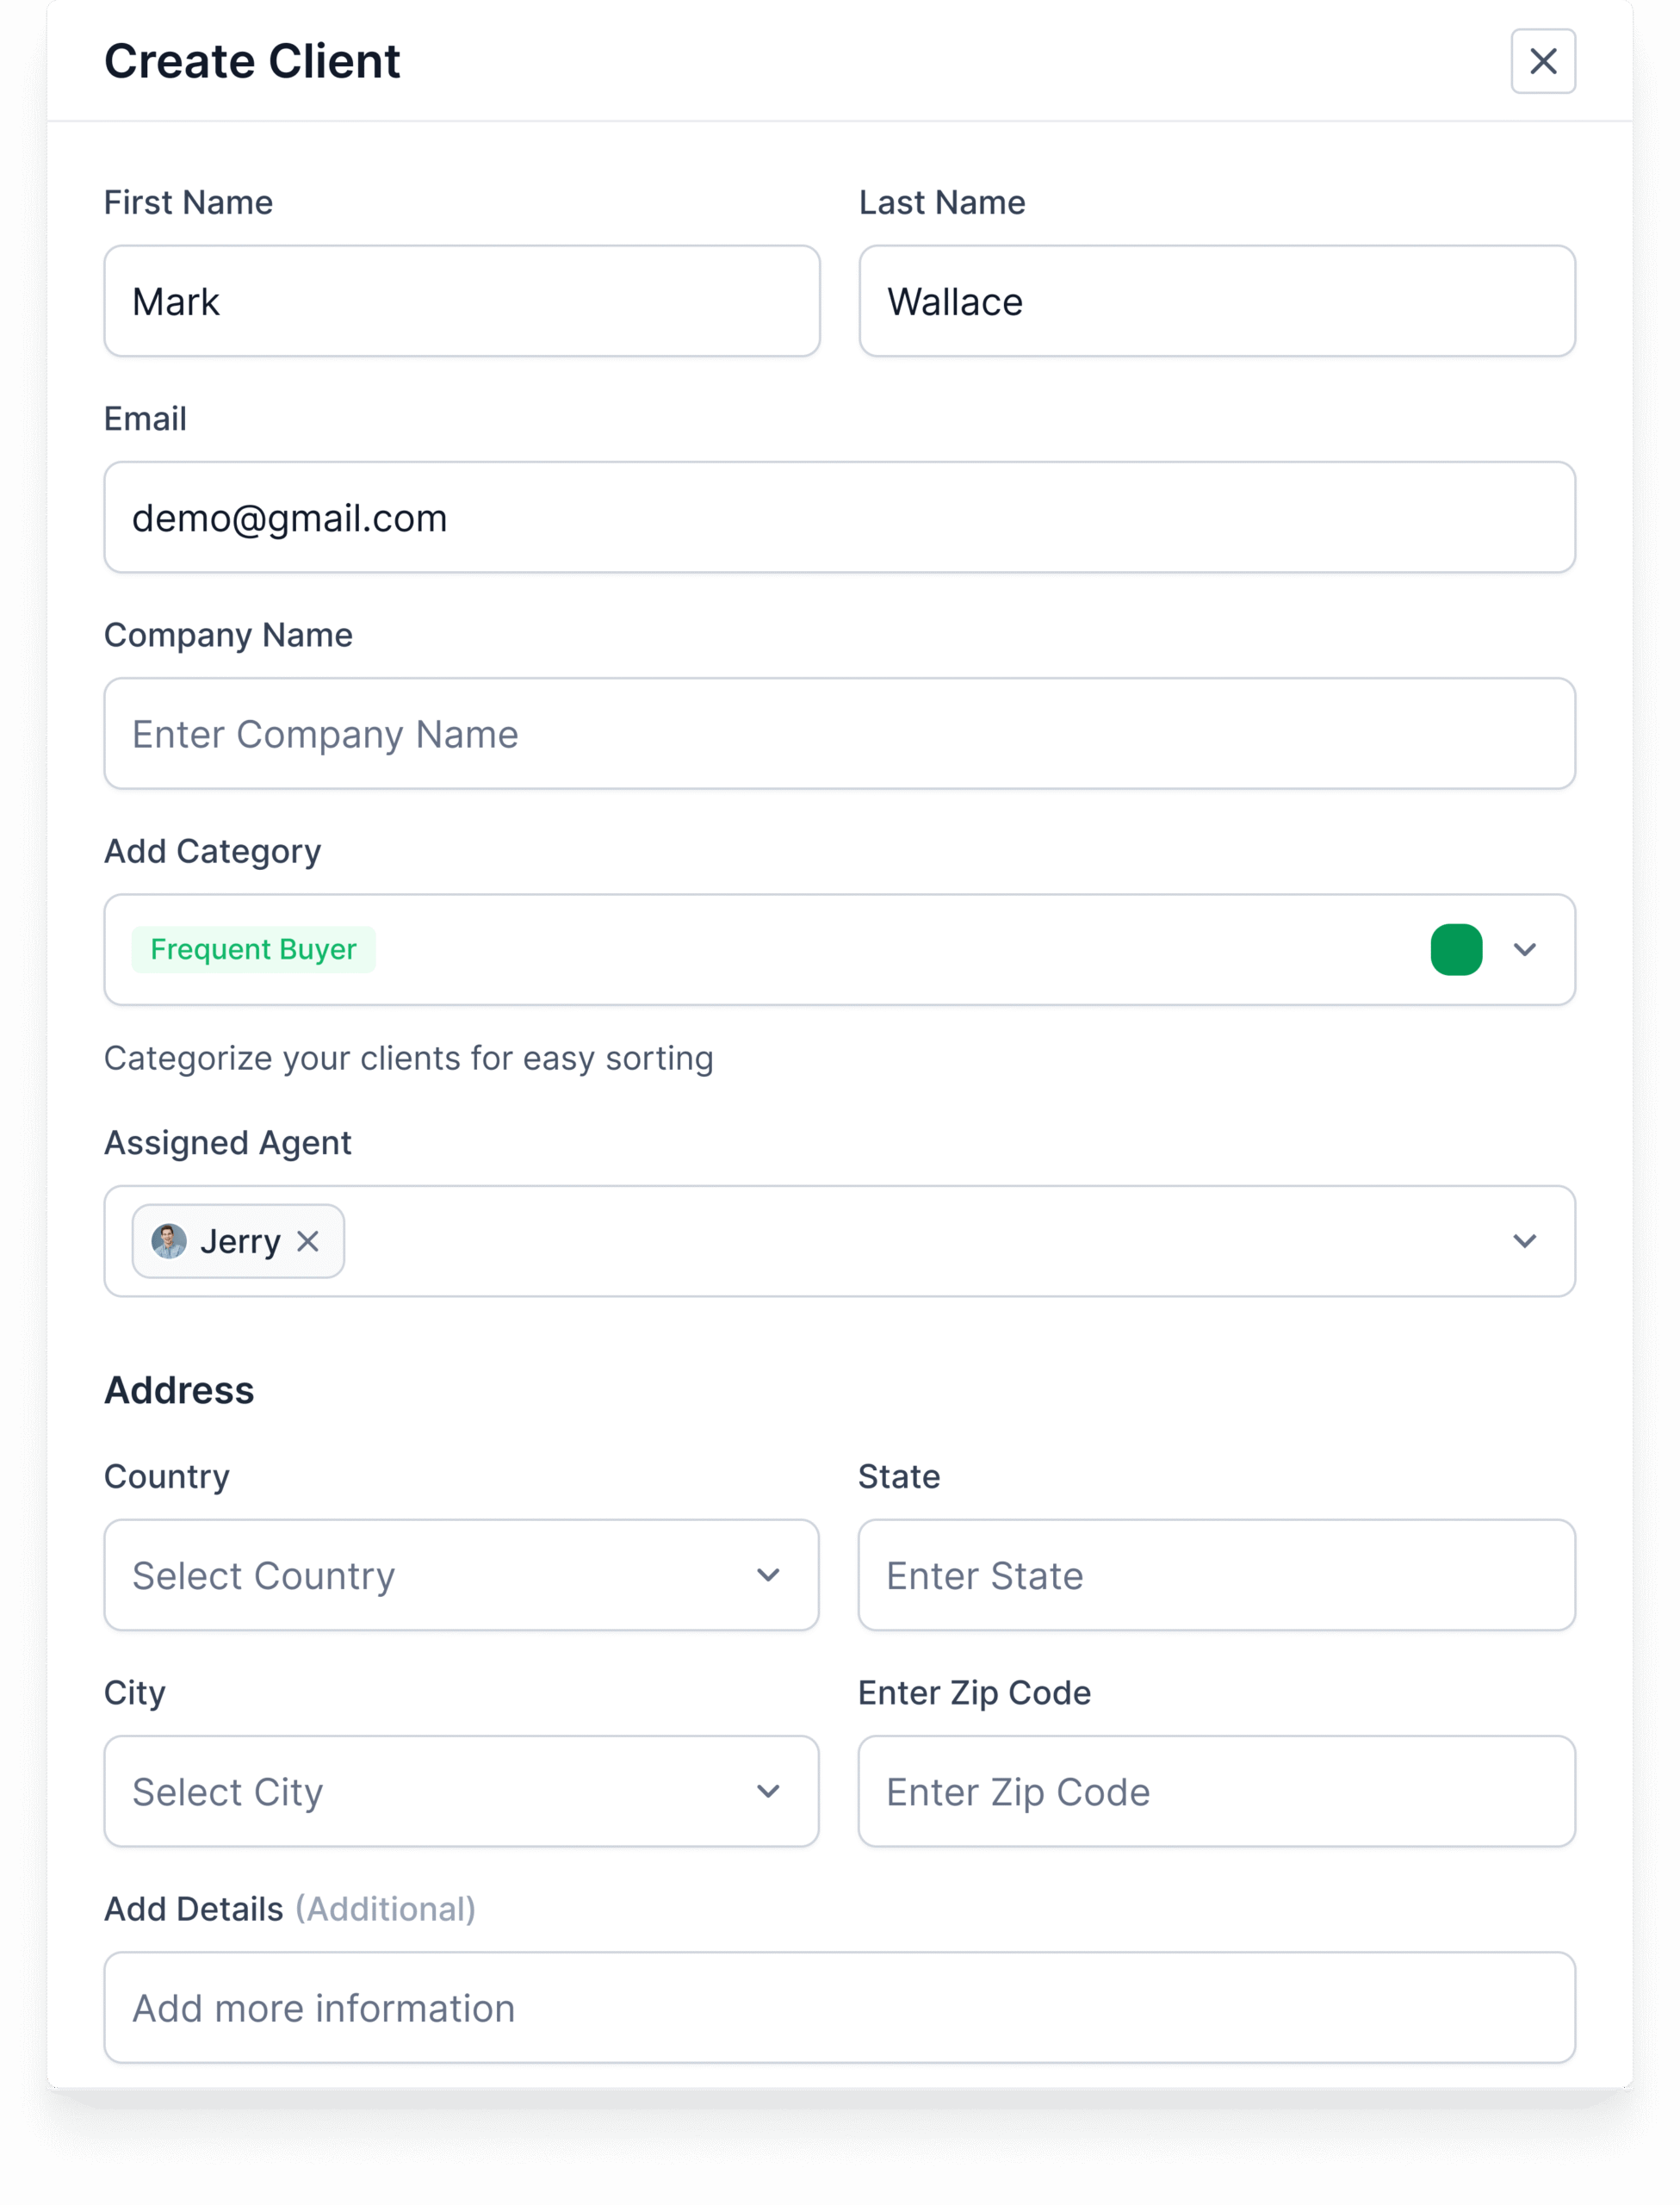Focus the Add more information field
Screen dimensions: 1680x2205
tap(840, 2007)
